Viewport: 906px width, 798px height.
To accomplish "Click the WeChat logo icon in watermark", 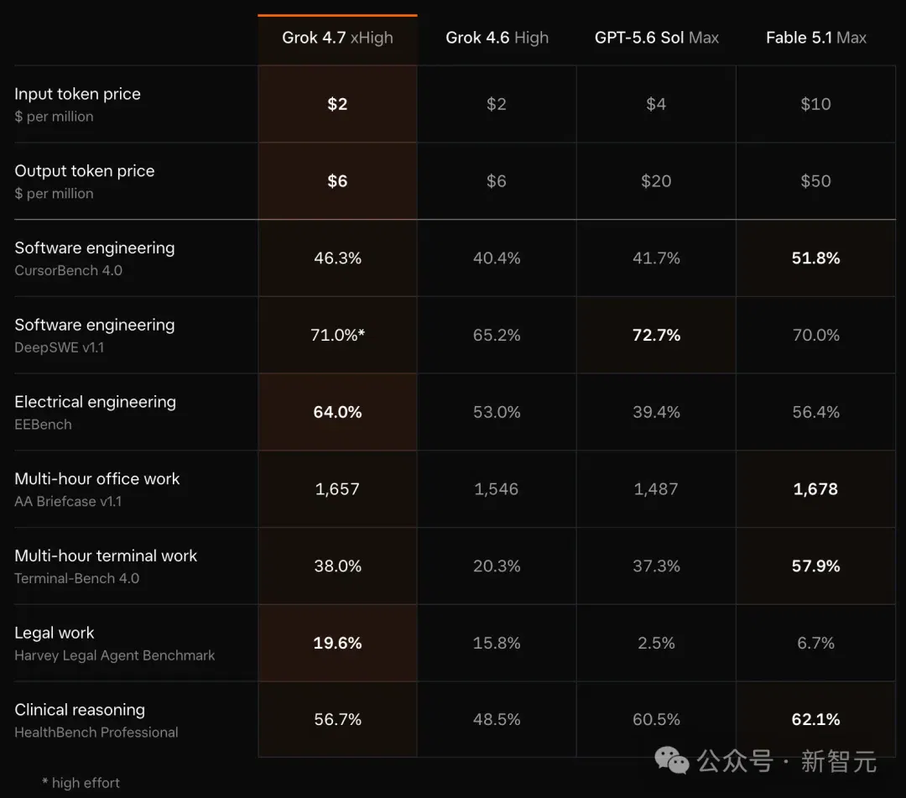I will point(671,760).
